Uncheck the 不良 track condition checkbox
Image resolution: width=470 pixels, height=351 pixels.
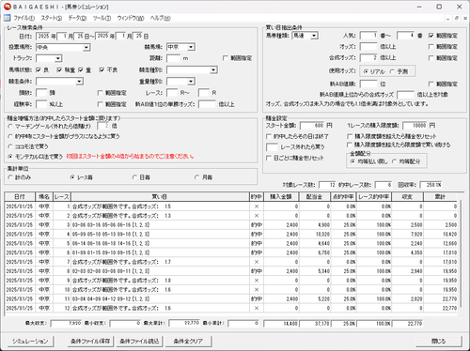[x=102, y=69]
